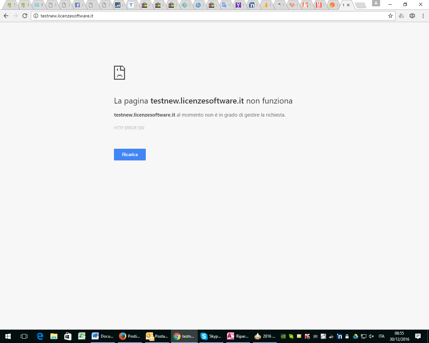This screenshot has width=429, height=343.
Task: Switch to the Google Translate tab
Action: tap(225, 5)
